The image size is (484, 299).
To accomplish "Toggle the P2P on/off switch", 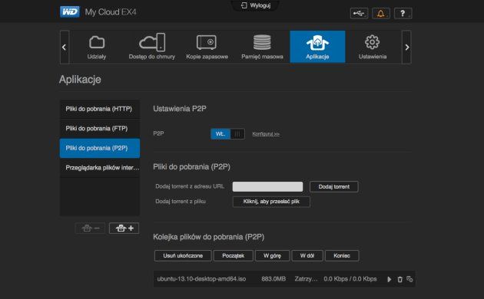I will [228, 134].
